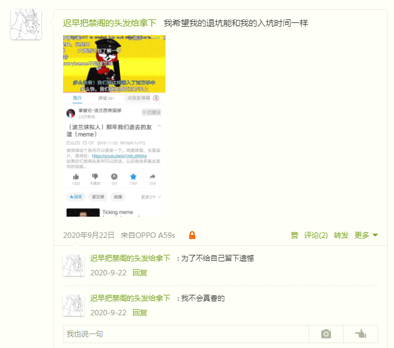Click the second commenter's username
The height and width of the screenshot is (348, 394).
pos(130,298)
